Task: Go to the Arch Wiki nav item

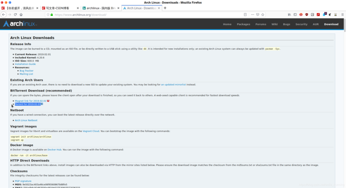Action: click(x=274, y=24)
